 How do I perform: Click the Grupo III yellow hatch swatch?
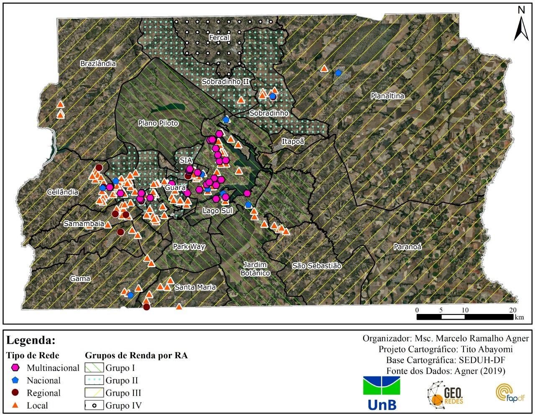[94, 393]
